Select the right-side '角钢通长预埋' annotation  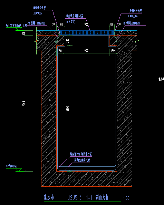[x=136, y=11]
